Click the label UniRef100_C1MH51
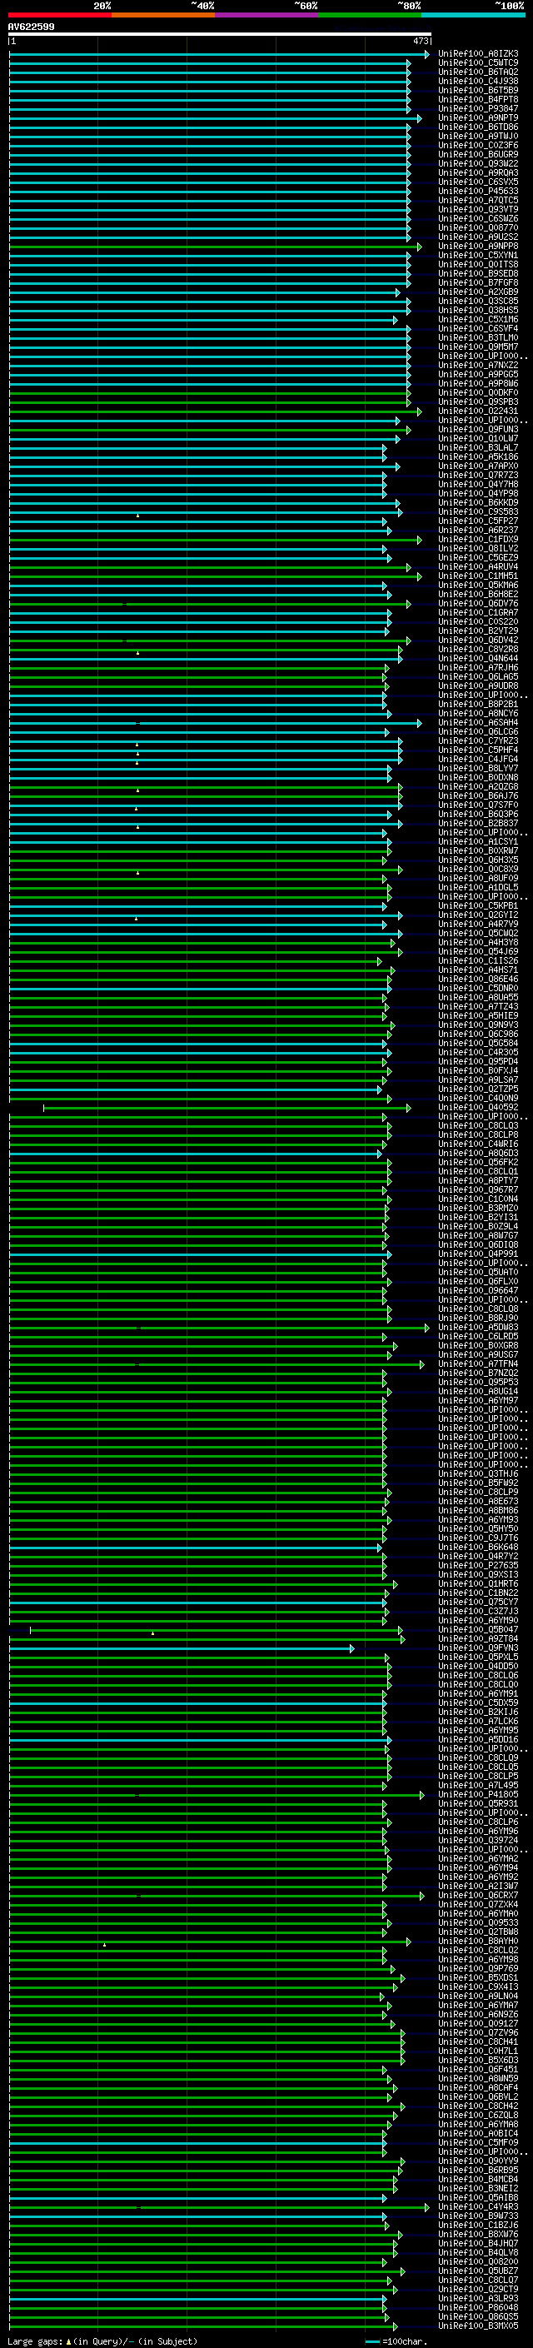 coord(478,576)
